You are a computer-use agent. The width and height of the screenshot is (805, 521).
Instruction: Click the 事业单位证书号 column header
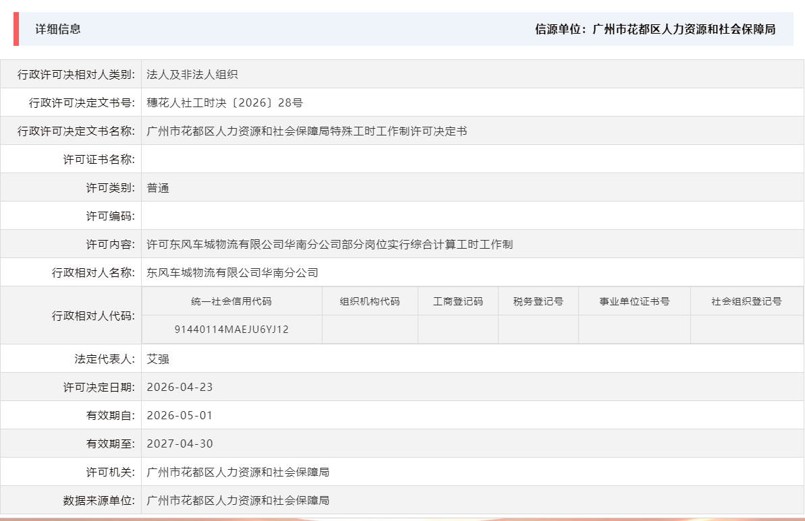(634, 301)
